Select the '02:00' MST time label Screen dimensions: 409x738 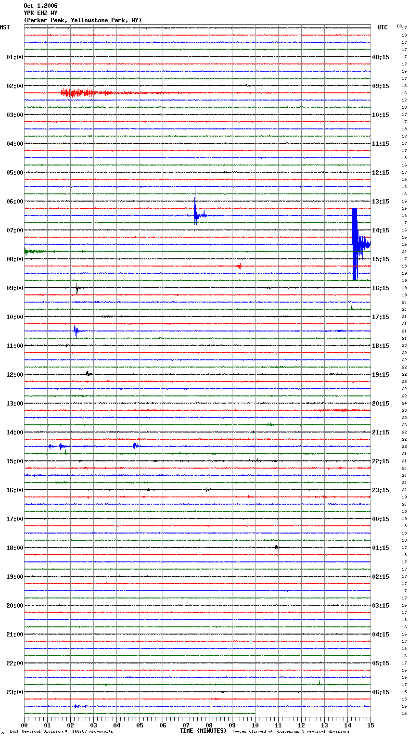tap(15, 86)
